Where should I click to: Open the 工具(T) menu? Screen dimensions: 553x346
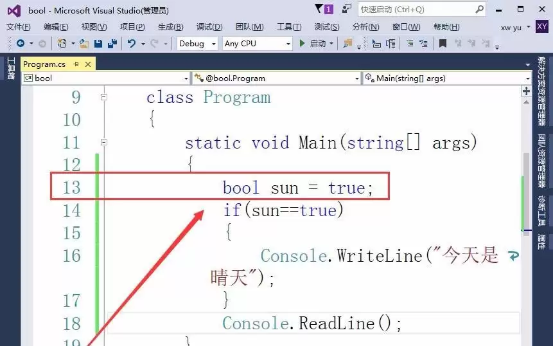[x=289, y=27]
